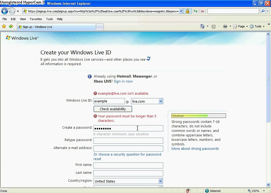271x193 pixels.
Task: Stop loading with the red X icon
Action: tap(202, 11)
